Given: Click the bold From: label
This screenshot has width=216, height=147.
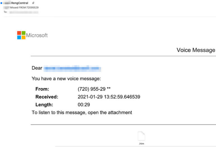Looking at the screenshot, I should (x=42, y=89).
